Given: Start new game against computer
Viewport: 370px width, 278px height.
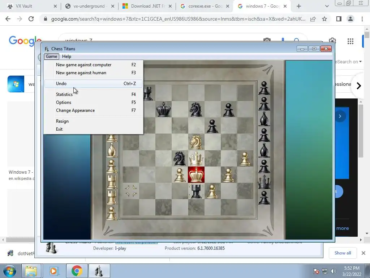Looking at the screenshot, I should [x=94, y=65].
